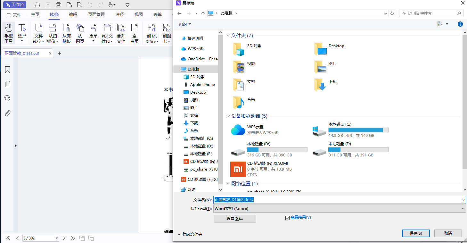Screen dimensions: 467x243
Task: Open the Save as type (保存类型) dropdown
Action: click(x=340, y=209)
